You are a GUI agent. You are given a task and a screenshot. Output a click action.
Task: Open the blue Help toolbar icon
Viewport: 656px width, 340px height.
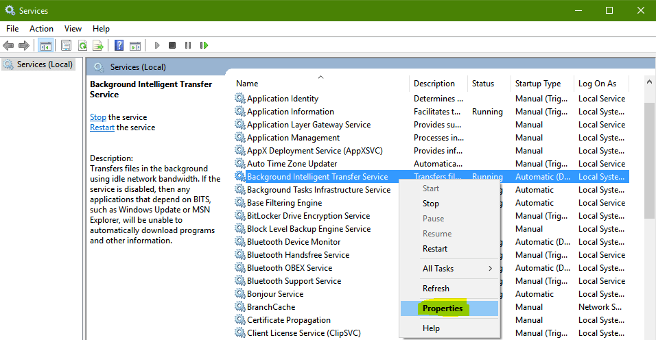[x=119, y=45]
